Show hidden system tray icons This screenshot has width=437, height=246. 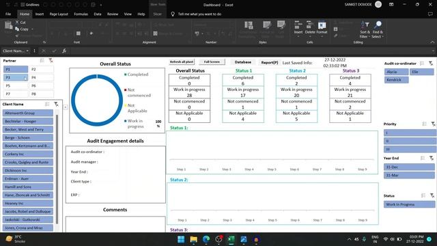pyautogui.click(x=349, y=239)
